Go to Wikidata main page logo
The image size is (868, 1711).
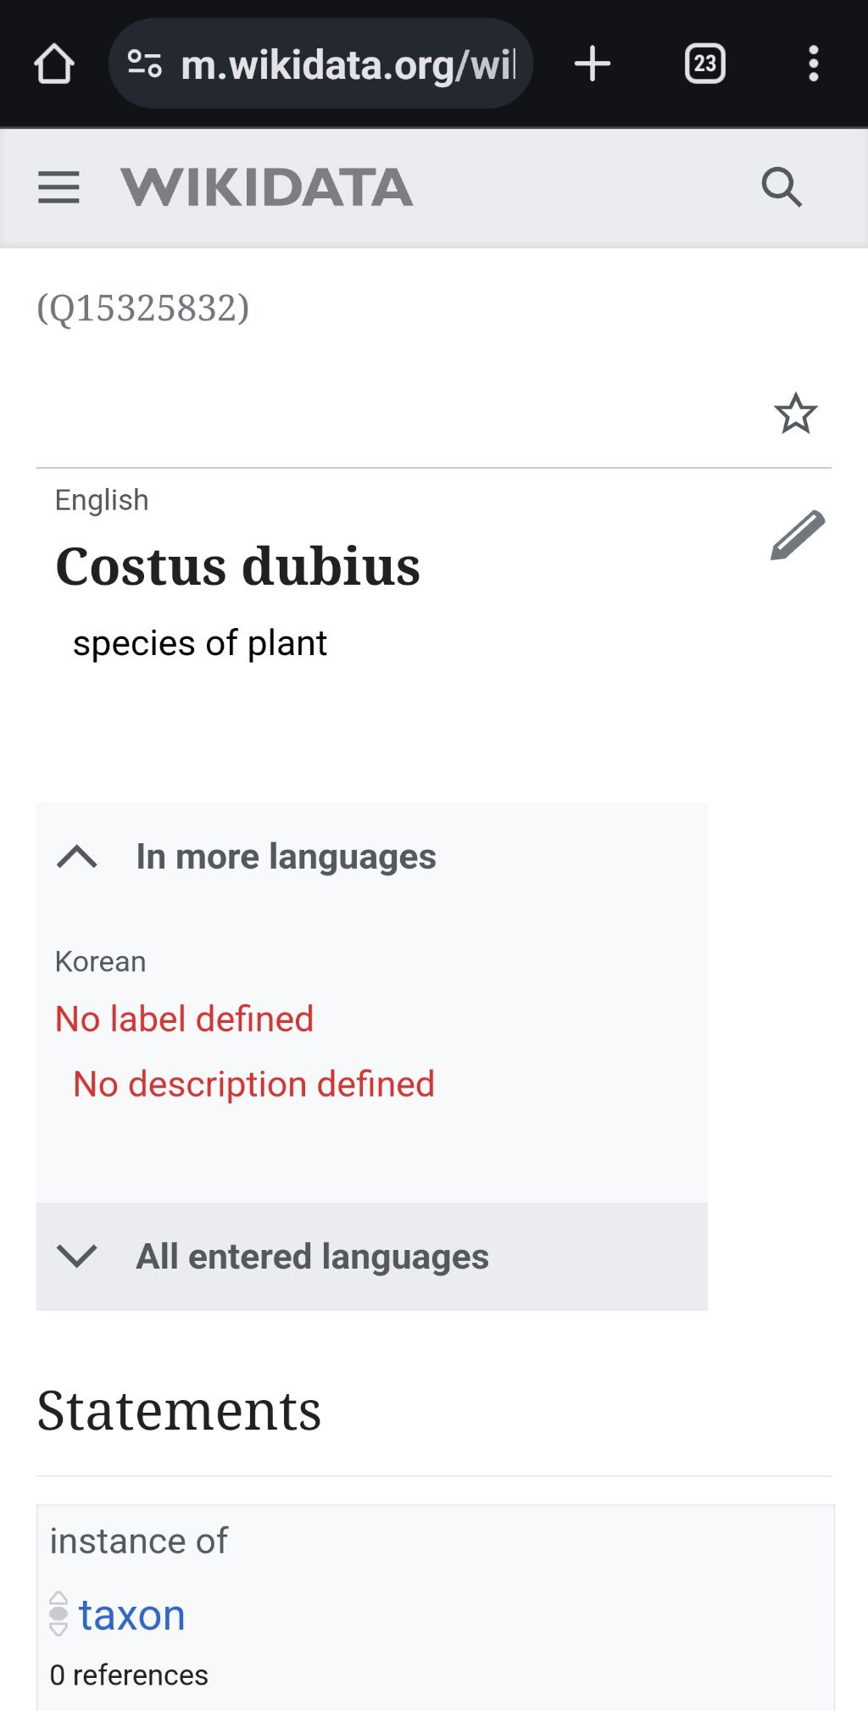coord(267,187)
